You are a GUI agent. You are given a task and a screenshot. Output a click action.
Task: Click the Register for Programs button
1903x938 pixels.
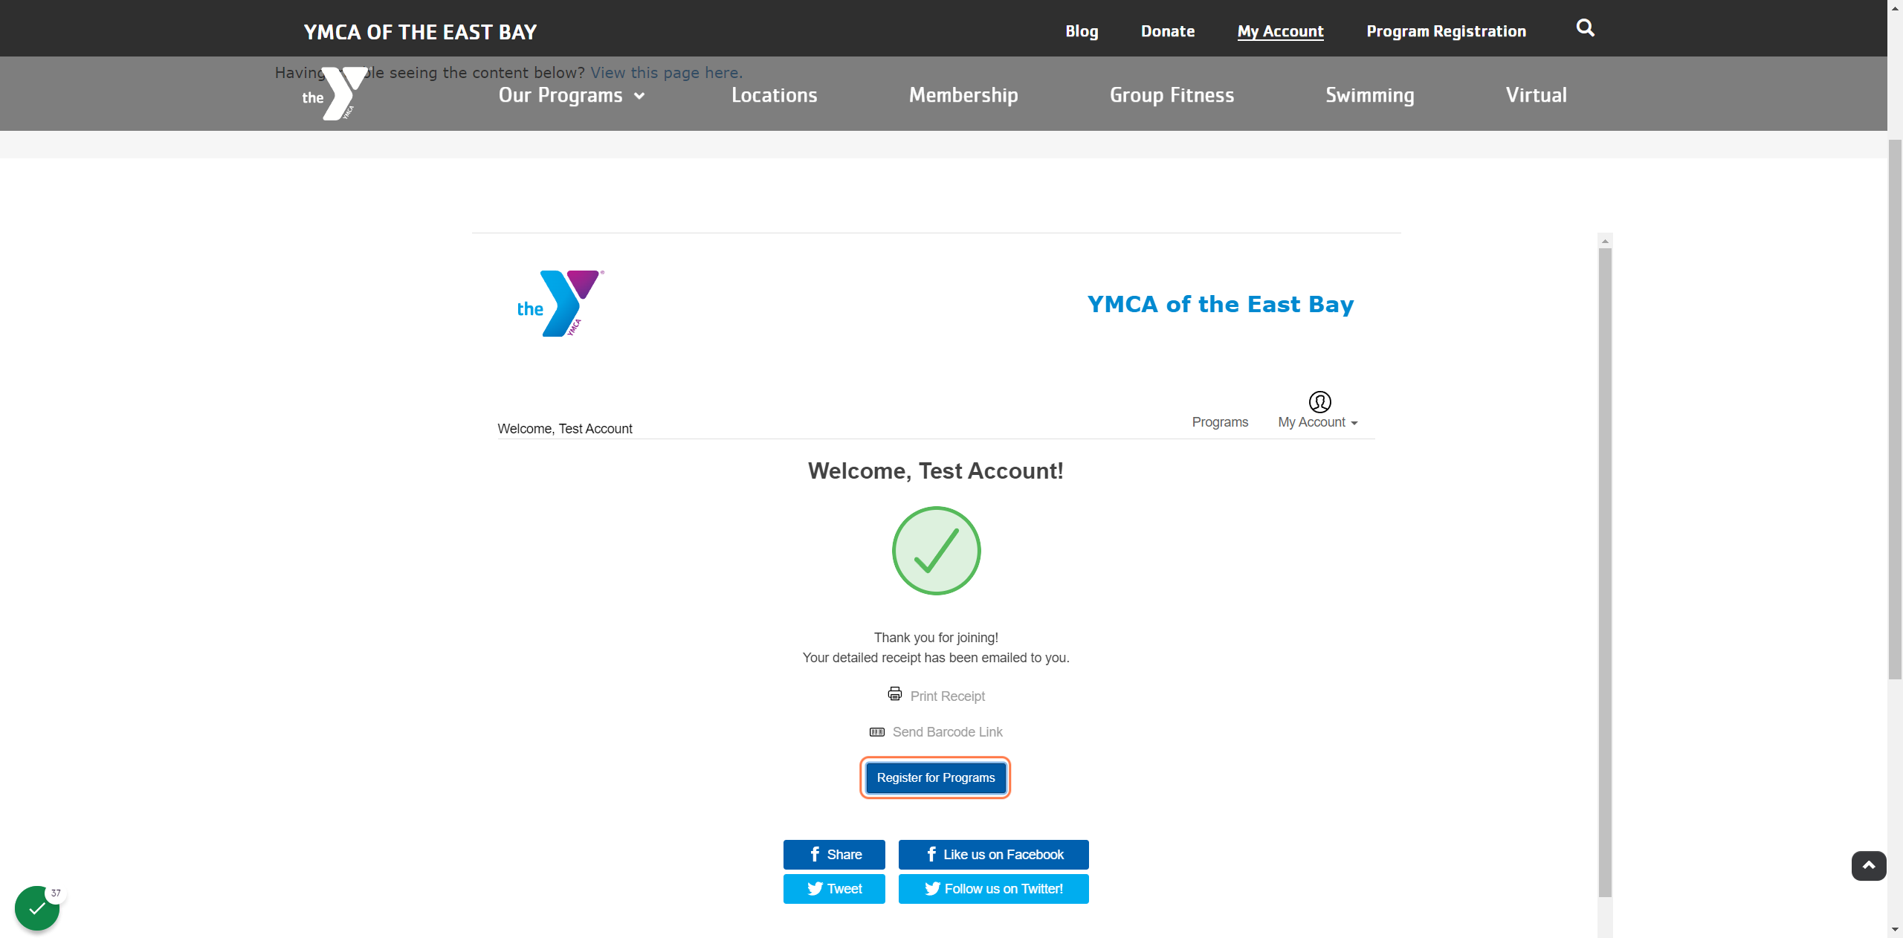pyautogui.click(x=935, y=777)
